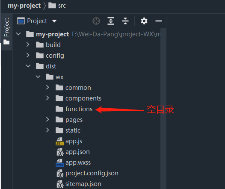Expand the components folder
225x189 pixels.
tap(47, 98)
